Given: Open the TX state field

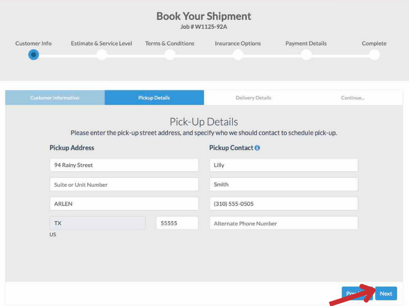Looking at the screenshot, I should pyautogui.click(x=97, y=223).
